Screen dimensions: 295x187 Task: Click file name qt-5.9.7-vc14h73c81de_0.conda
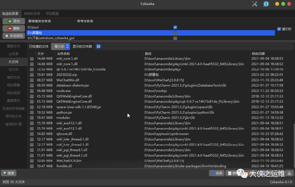[x=81, y=69]
